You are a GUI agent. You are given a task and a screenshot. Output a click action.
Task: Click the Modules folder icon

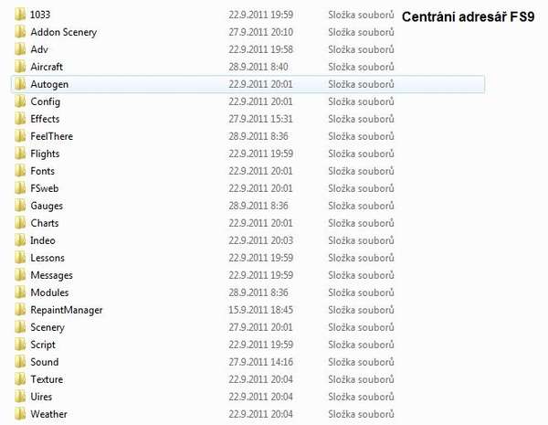pos(20,292)
